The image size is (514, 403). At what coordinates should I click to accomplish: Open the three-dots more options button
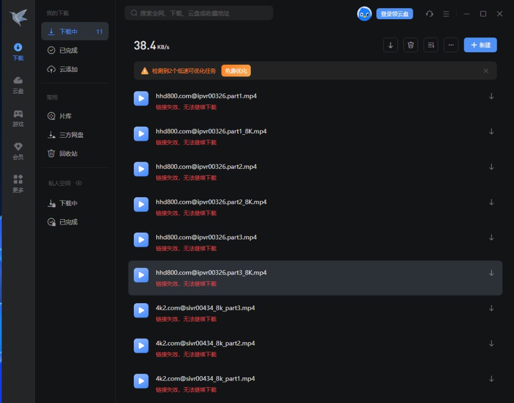pos(451,45)
